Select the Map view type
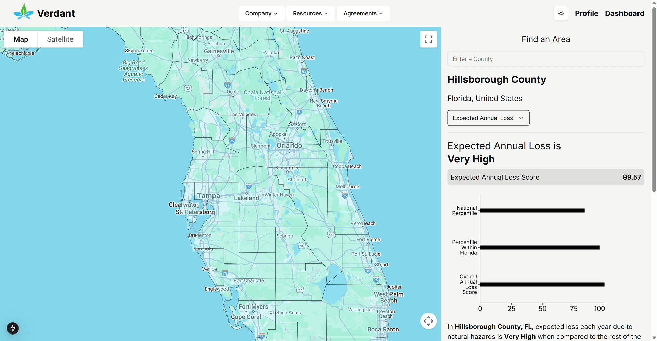 pos(21,39)
